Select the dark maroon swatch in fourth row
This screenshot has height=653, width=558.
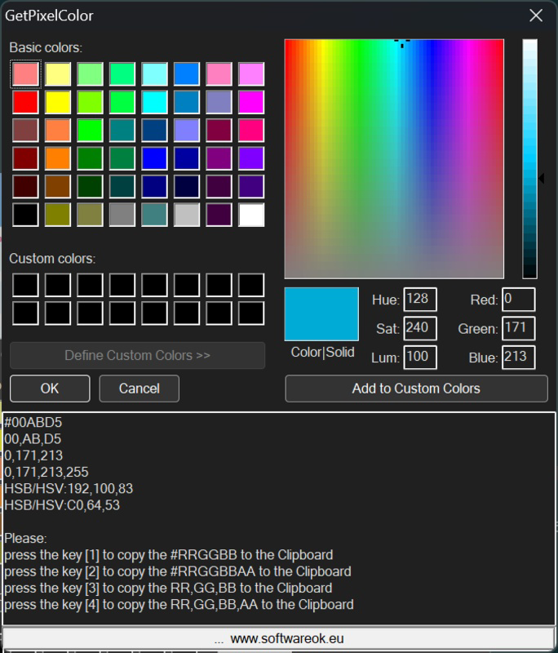click(x=25, y=158)
